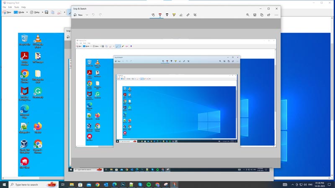Open File Explorer from the taskbar
The image size is (335, 188).
[72, 185]
